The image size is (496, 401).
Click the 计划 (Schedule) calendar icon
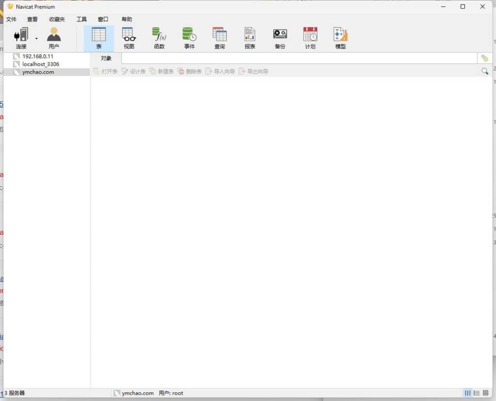pos(310,35)
